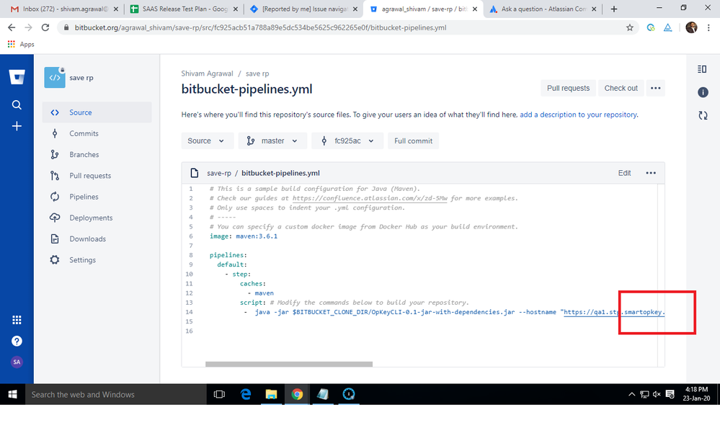
Task: Click the save-rp path link in file header
Action: point(219,173)
